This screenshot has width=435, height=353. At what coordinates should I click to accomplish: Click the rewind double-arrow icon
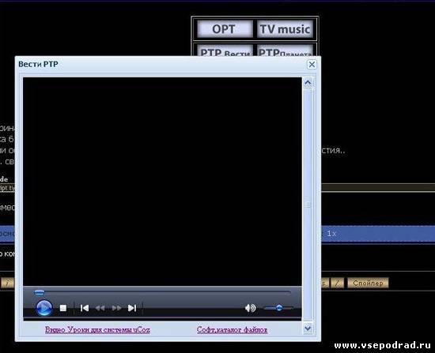[x=100, y=308]
